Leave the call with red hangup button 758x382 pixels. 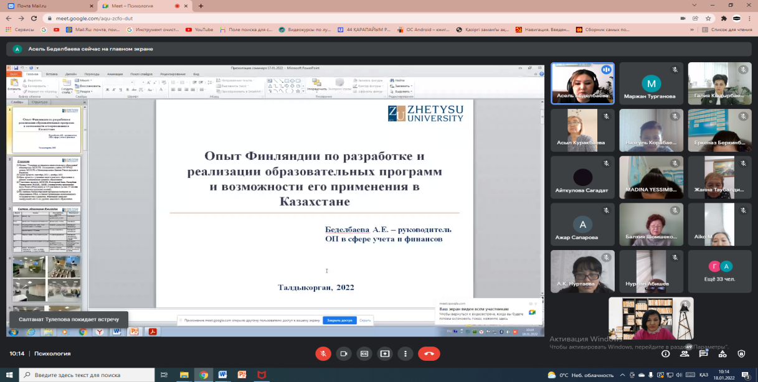pyautogui.click(x=429, y=353)
